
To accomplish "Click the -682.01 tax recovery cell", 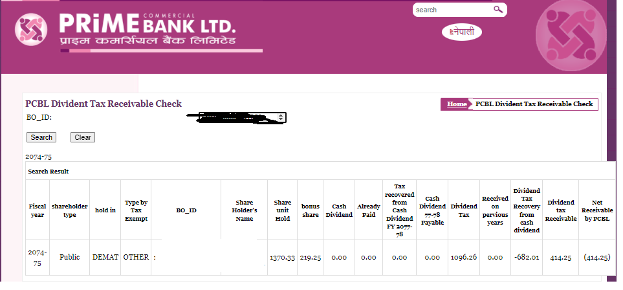I will tap(527, 258).
